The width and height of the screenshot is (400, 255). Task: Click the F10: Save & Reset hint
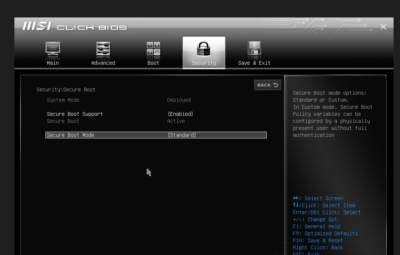(318, 241)
